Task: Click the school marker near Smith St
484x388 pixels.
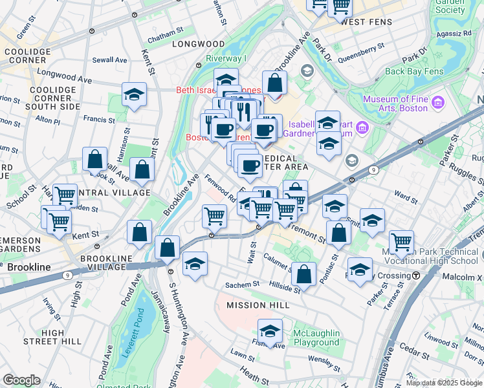Action: [372, 221]
